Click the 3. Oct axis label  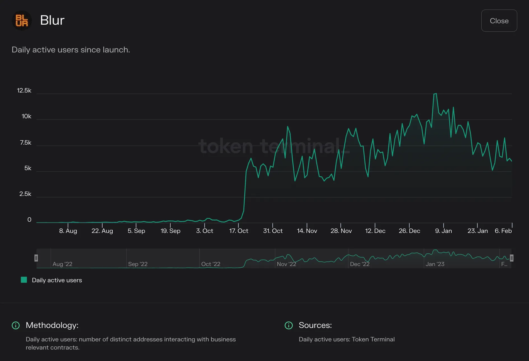[205, 231]
